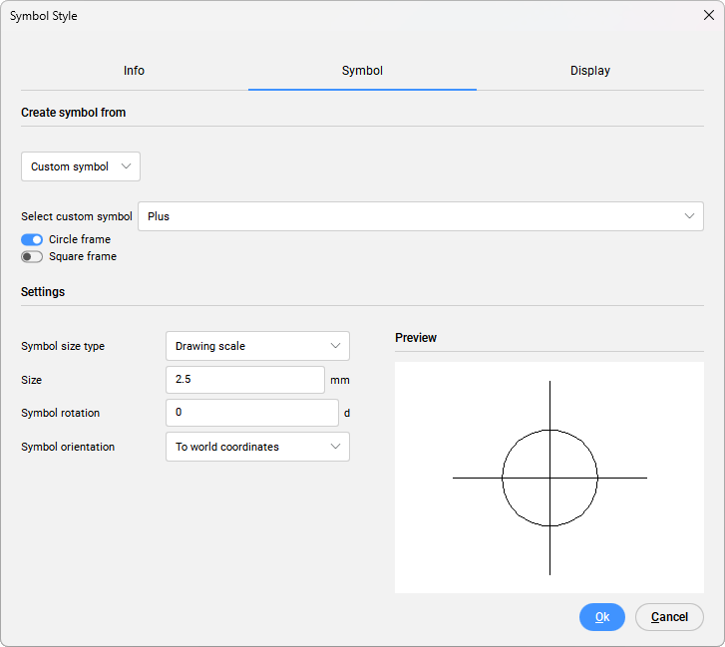Click the Drawing scale dropdown arrow
The image size is (725, 647).
(x=335, y=346)
